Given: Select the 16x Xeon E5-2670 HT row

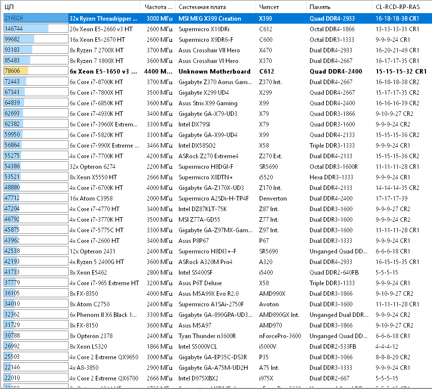Looking at the screenshot, I should pyautogui.click(x=218, y=40).
